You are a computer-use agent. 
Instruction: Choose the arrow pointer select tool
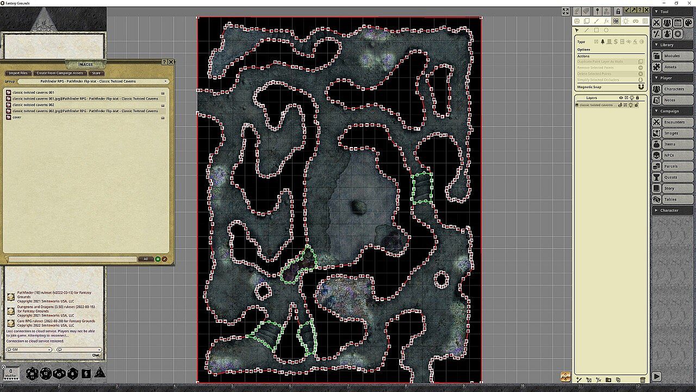coord(577,30)
